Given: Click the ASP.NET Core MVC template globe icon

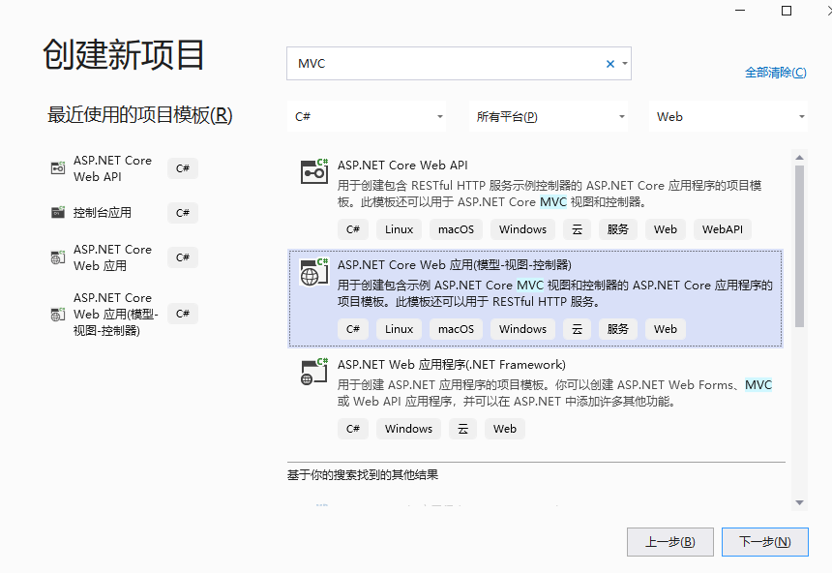Looking at the screenshot, I should pos(312,272).
